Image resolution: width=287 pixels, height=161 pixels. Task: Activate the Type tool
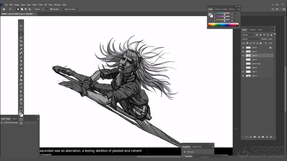coord(21,88)
